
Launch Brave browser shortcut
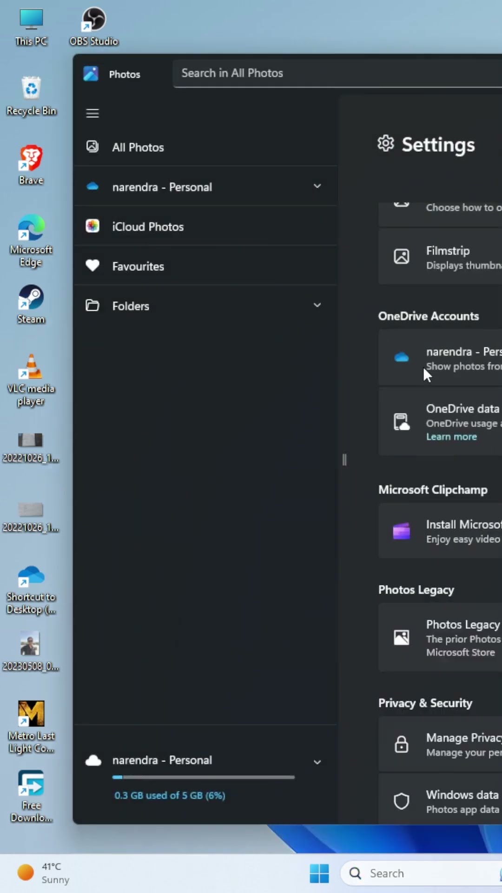tap(31, 166)
